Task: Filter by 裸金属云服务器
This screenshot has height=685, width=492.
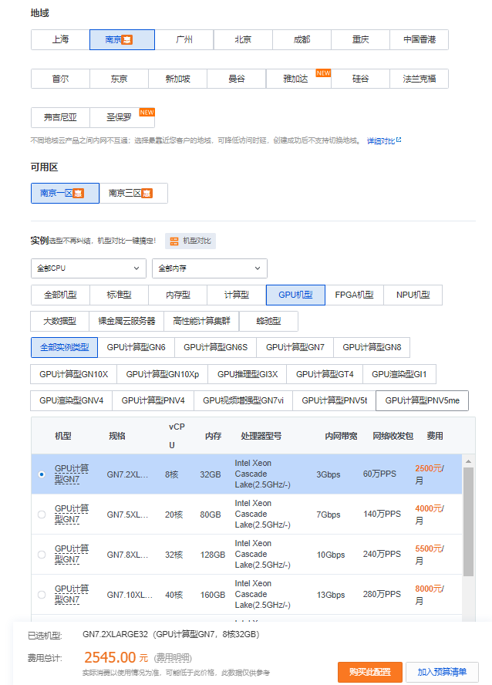Action: 126,321
